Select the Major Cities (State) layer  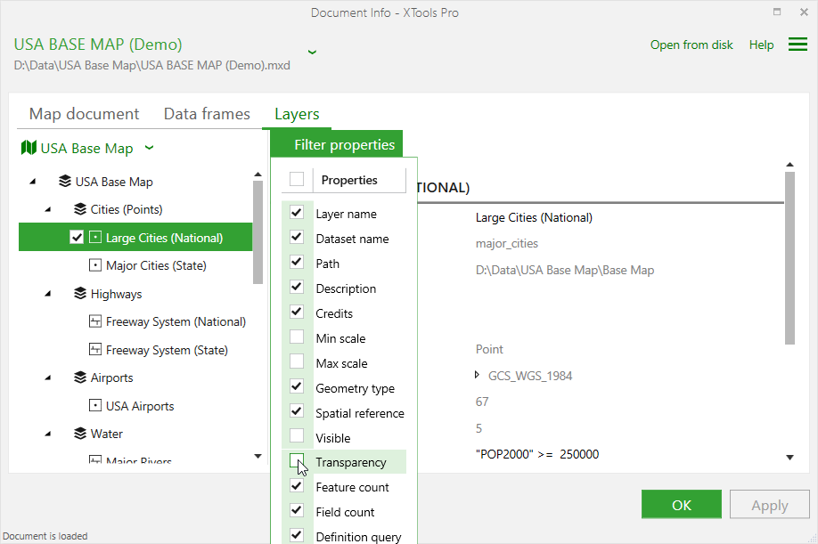tap(156, 265)
